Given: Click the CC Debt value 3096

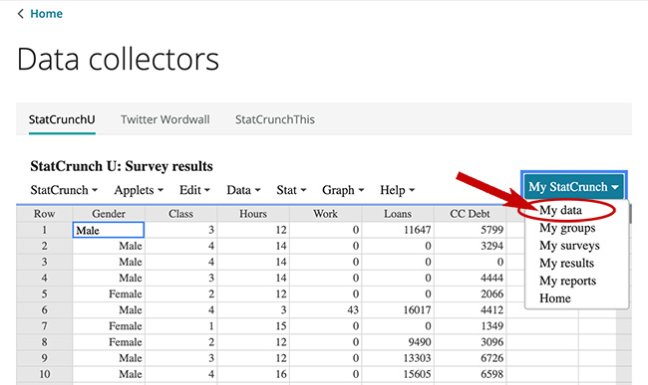Looking at the screenshot, I should 491,342.
